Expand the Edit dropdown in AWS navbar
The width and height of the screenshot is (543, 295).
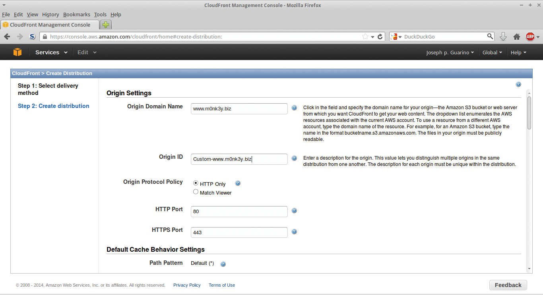click(x=87, y=52)
